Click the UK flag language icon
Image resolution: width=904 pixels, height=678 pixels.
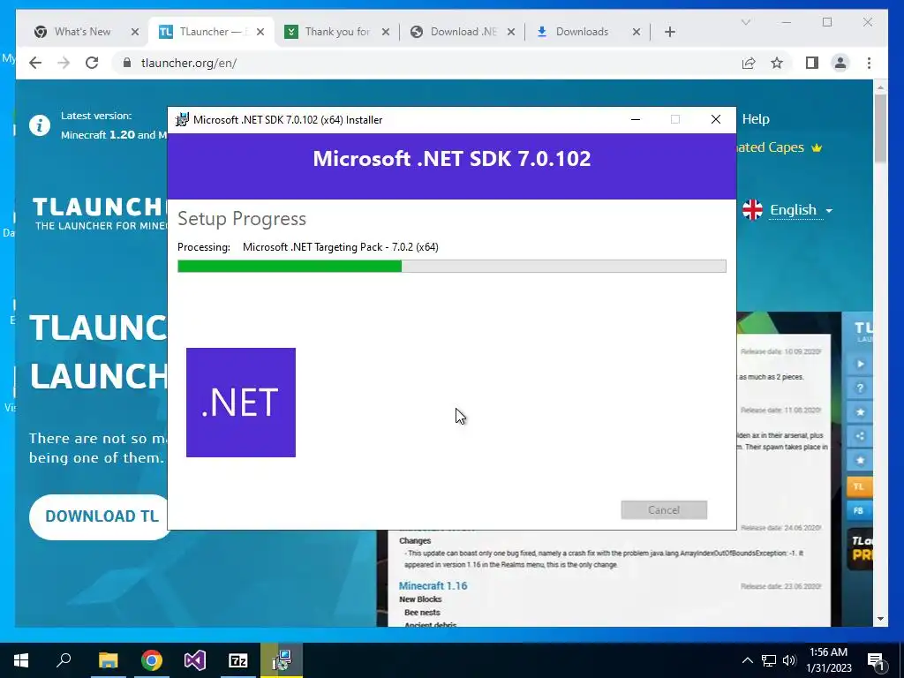(x=752, y=210)
